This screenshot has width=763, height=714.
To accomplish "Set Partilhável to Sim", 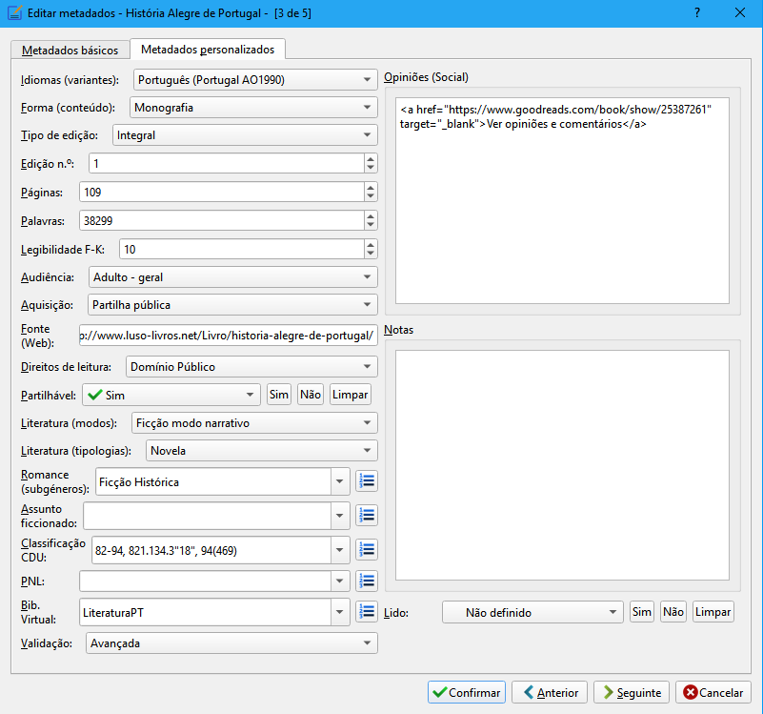I will pyautogui.click(x=279, y=395).
